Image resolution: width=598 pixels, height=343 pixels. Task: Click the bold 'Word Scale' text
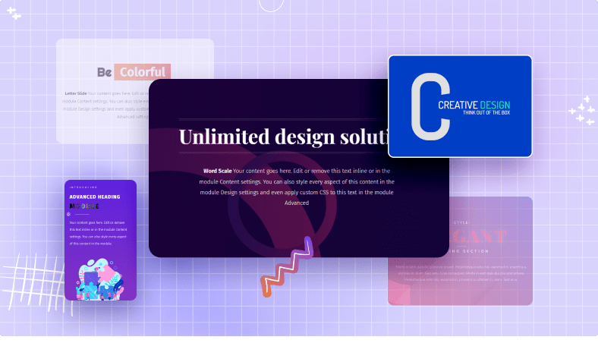coord(217,171)
